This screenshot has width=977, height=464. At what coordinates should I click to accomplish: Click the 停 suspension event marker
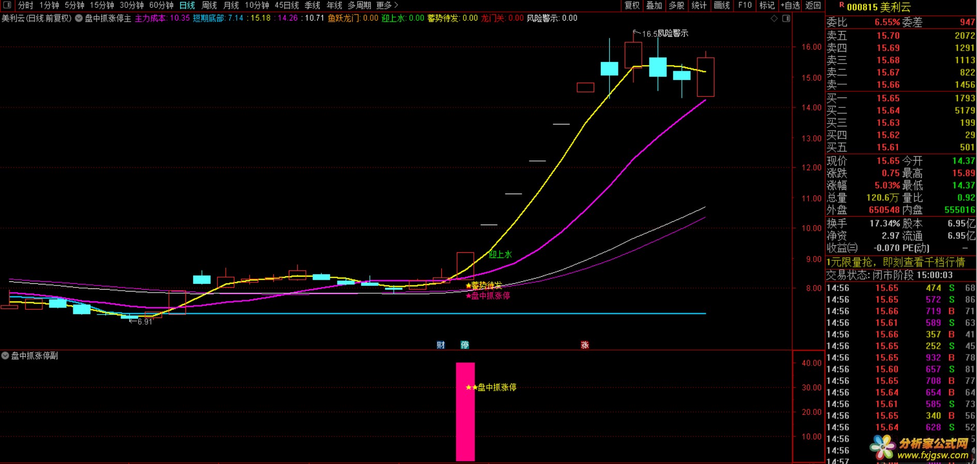point(465,345)
